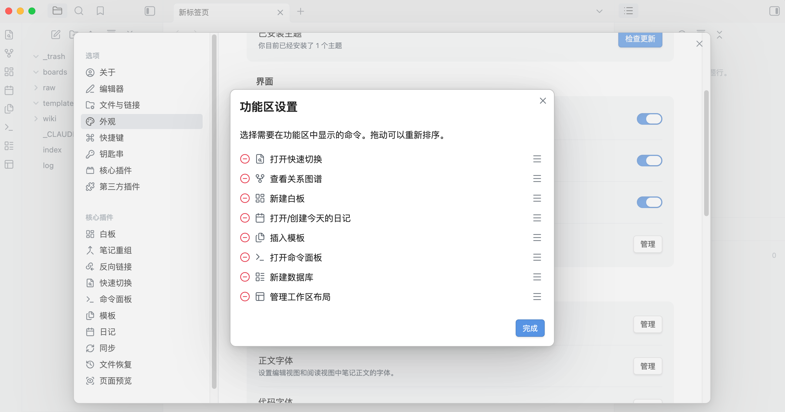785x412 pixels.
Task: Collapse the boards folder
Action: pyautogui.click(x=36, y=72)
